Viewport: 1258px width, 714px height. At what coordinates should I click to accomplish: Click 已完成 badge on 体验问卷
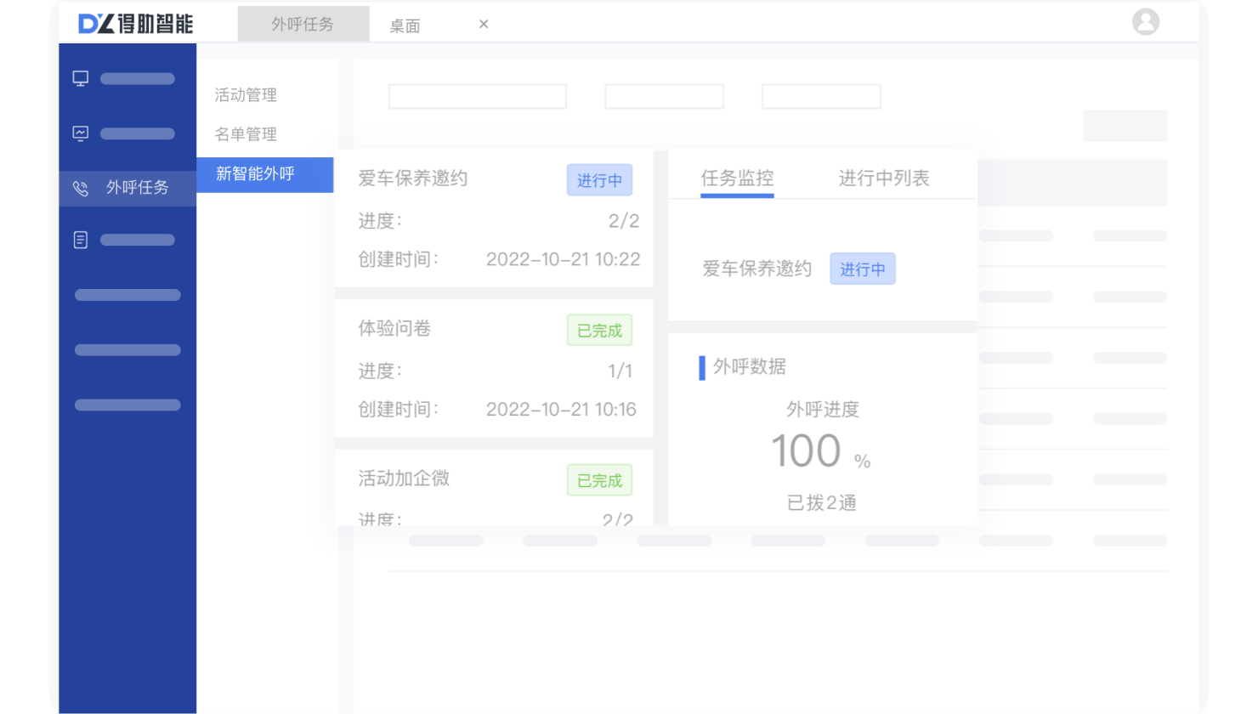pyautogui.click(x=599, y=331)
